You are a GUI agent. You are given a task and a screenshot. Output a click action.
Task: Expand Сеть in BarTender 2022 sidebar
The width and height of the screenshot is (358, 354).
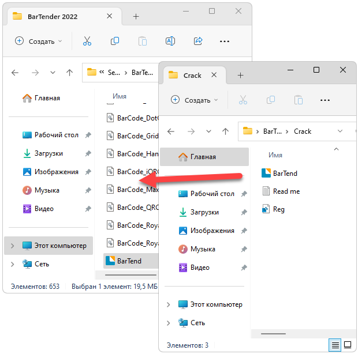(x=13, y=264)
